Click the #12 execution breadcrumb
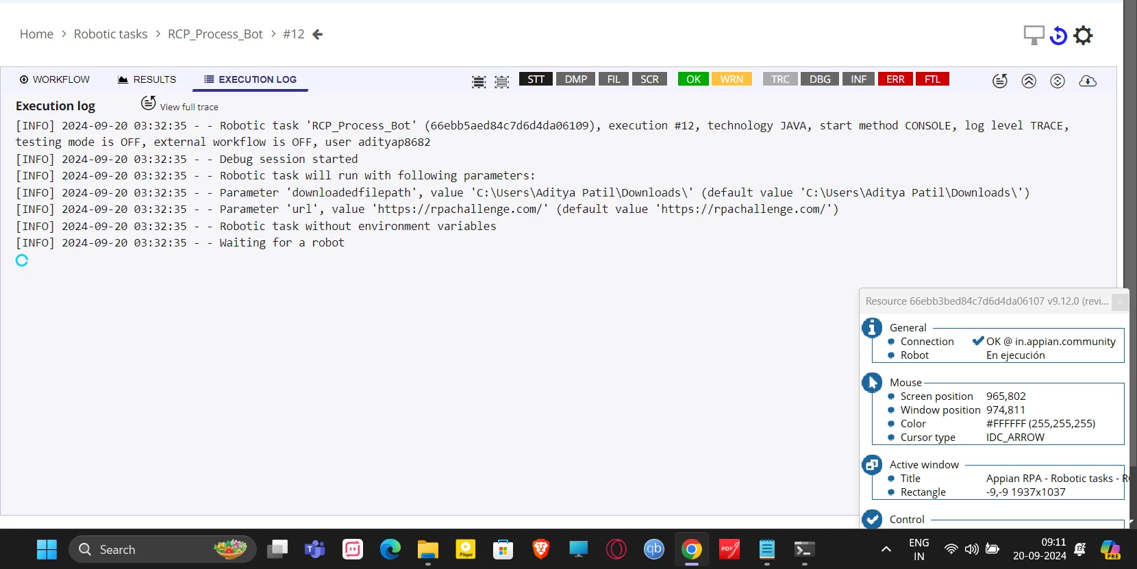This screenshot has width=1137, height=569. [x=294, y=34]
